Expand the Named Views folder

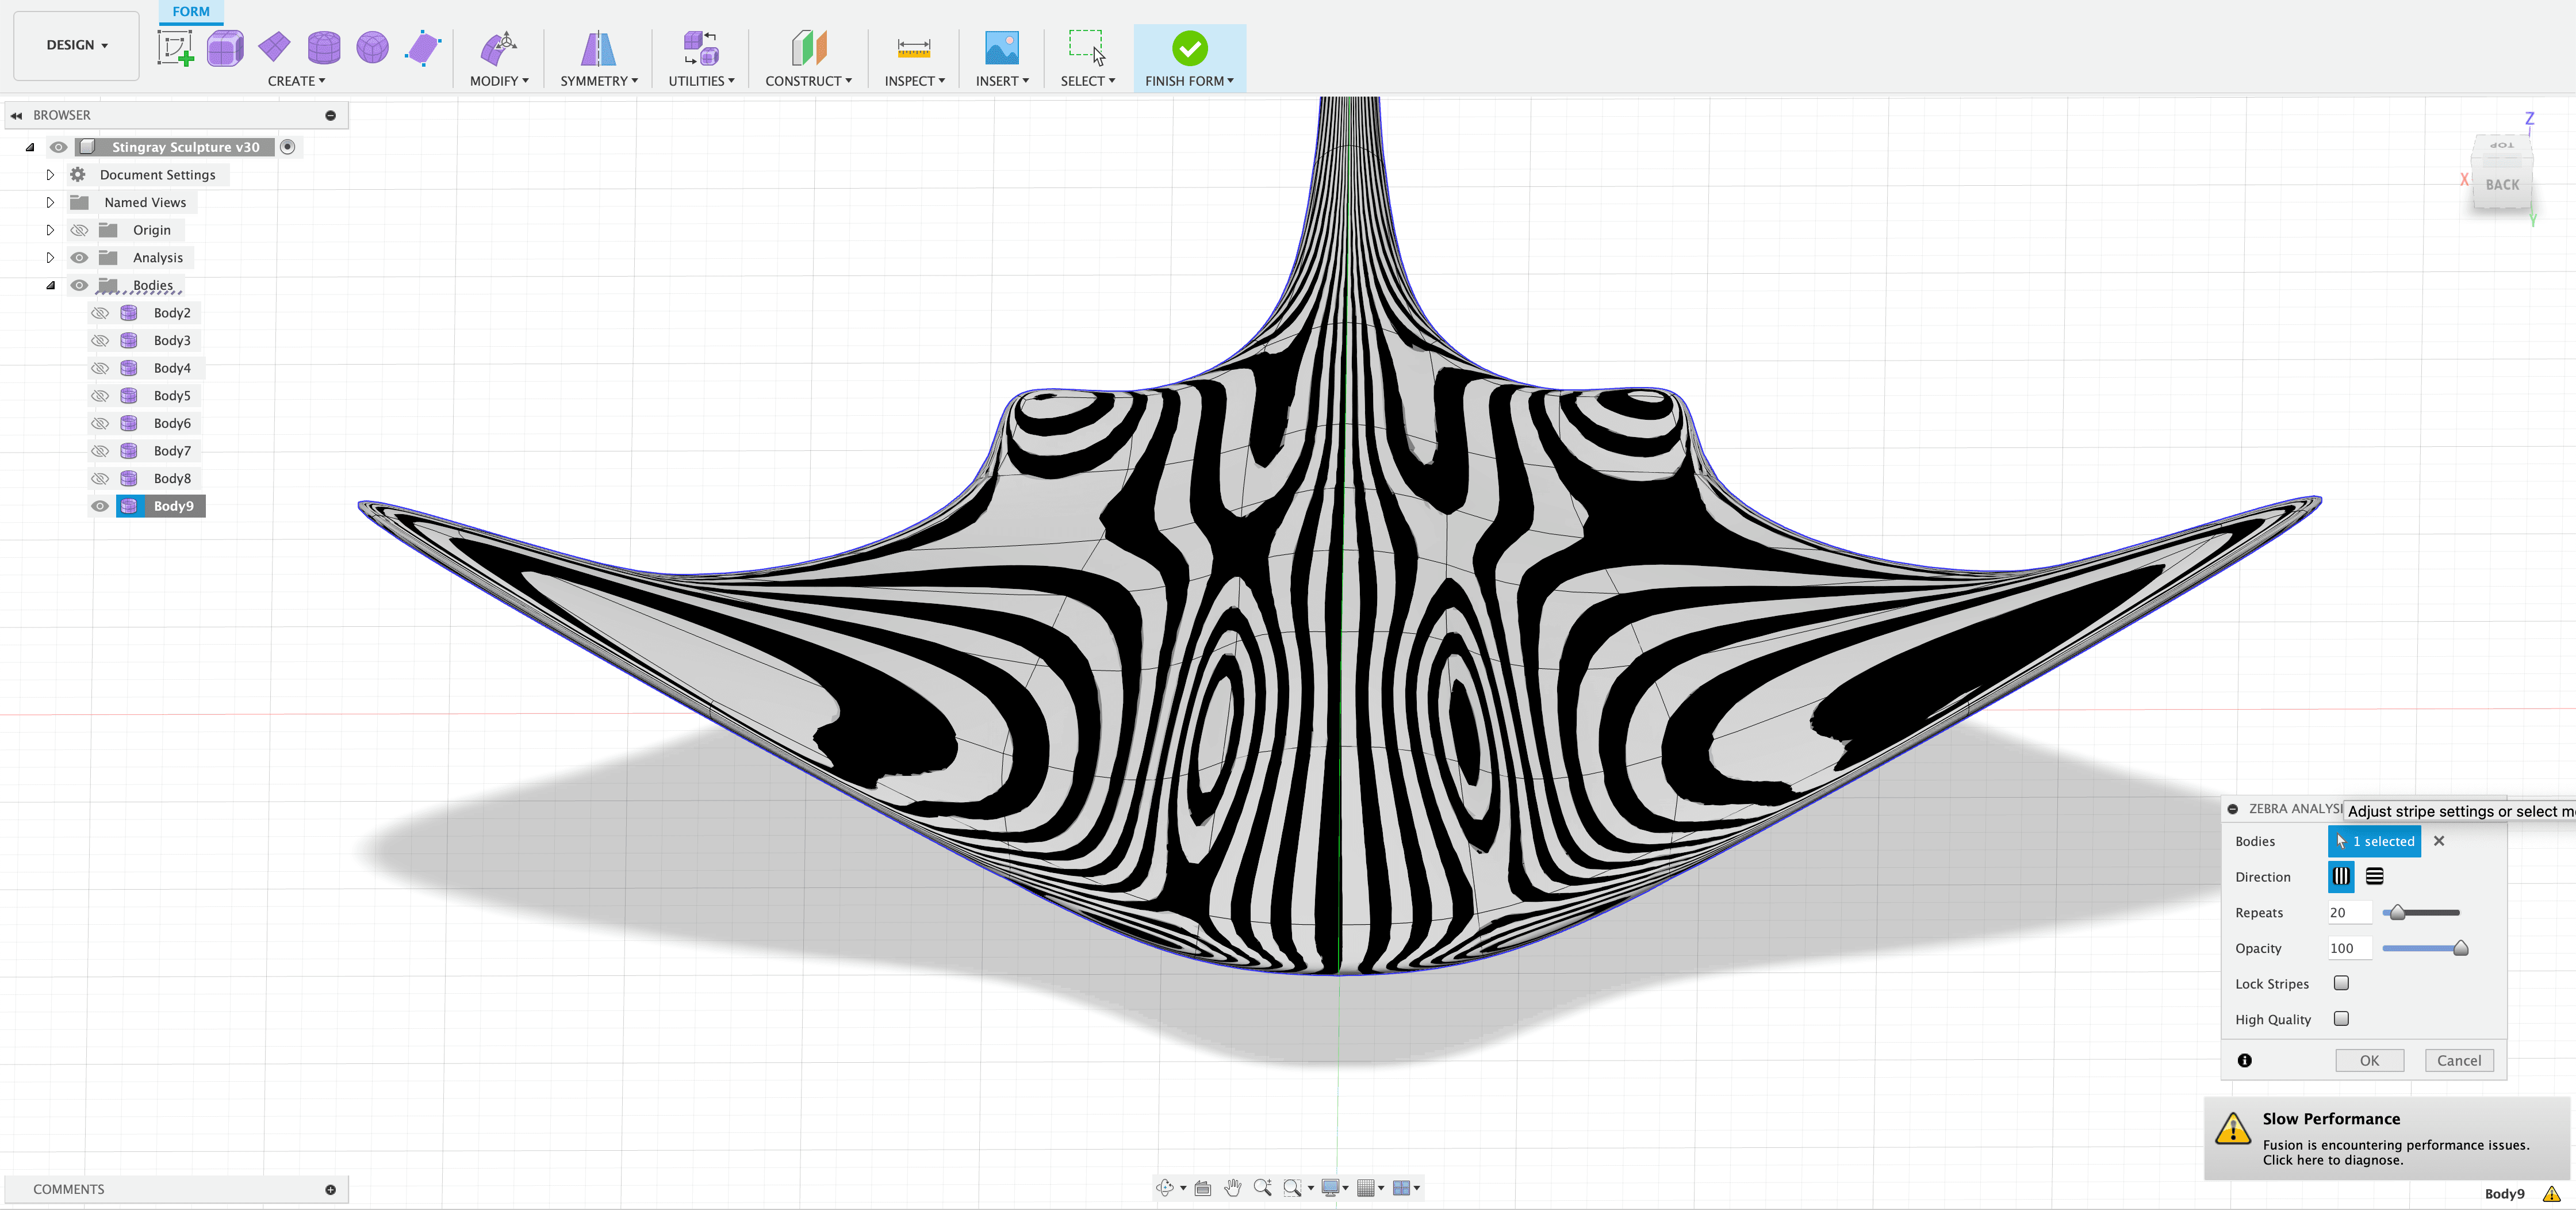pos(50,203)
